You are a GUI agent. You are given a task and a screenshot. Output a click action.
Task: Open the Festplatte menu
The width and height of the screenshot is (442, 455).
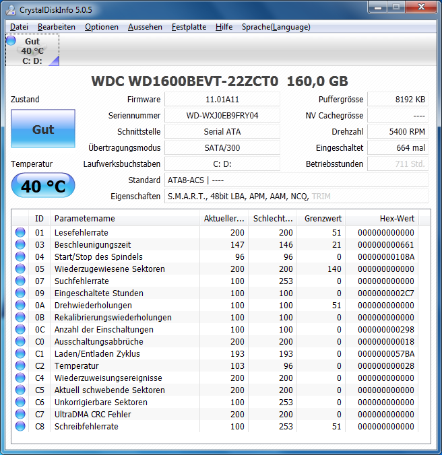(189, 27)
